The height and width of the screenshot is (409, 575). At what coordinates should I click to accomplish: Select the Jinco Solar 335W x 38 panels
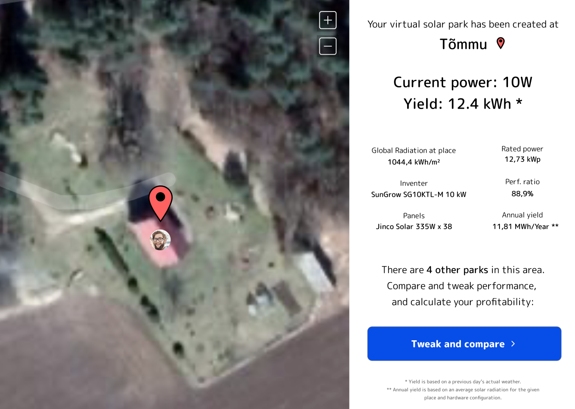[x=414, y=227]
